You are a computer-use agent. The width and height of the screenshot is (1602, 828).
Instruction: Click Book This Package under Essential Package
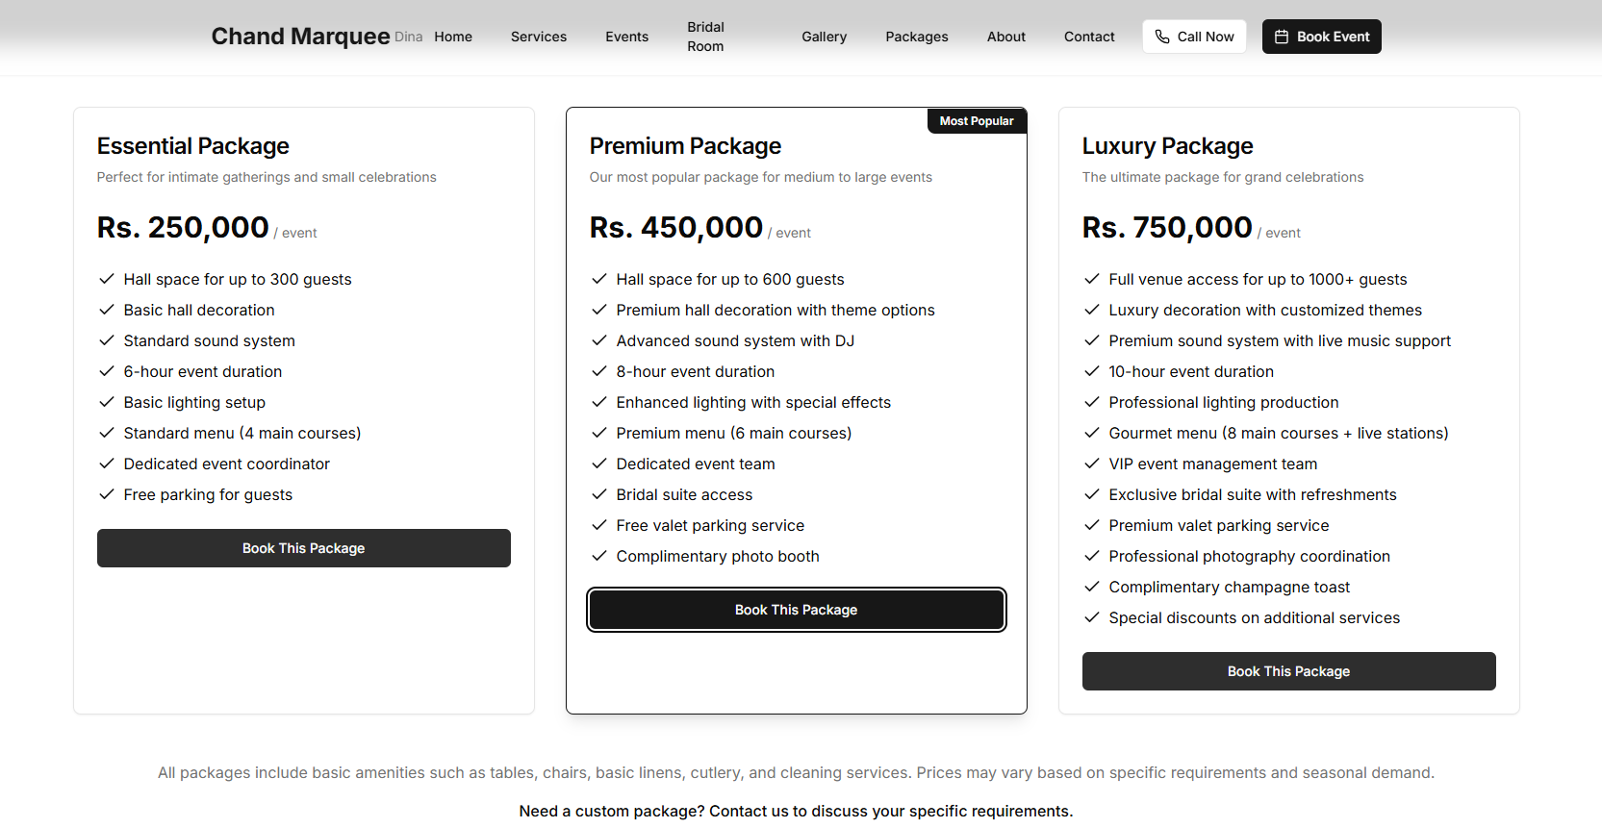click(x=303, y=547)
